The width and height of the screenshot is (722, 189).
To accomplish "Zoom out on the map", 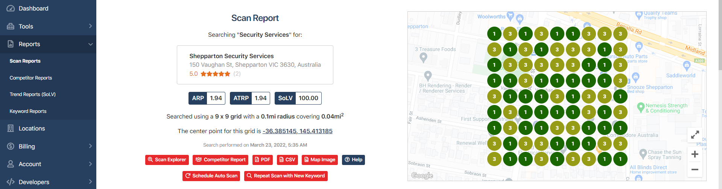I will [x=695, y=169].
